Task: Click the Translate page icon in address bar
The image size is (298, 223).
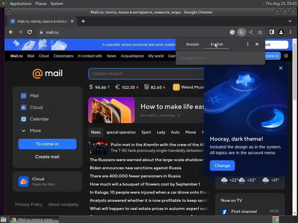Action: (x=241, y=32)
